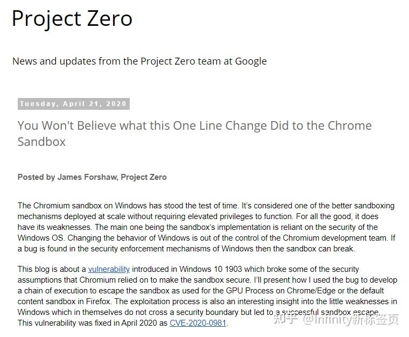Image resolution: width=409 pixels, height=337 pixels.
Task: Click the 知乎 watermark logo
Action: tap(286, 320)
